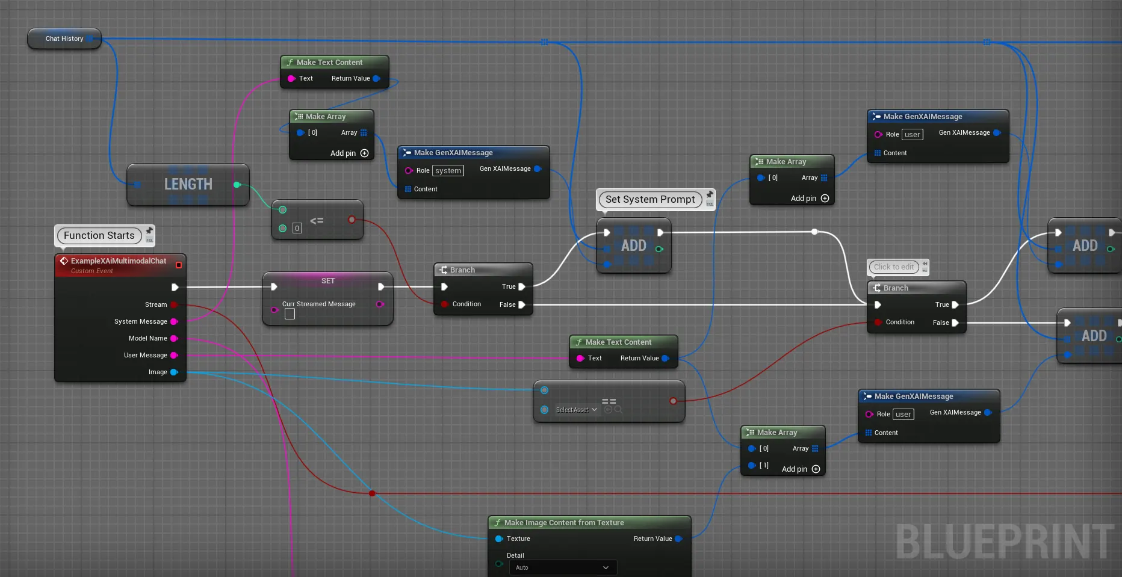Click the 'Function Starts' comment text
Screen dimensions: 1122x577
pos(99,235)
